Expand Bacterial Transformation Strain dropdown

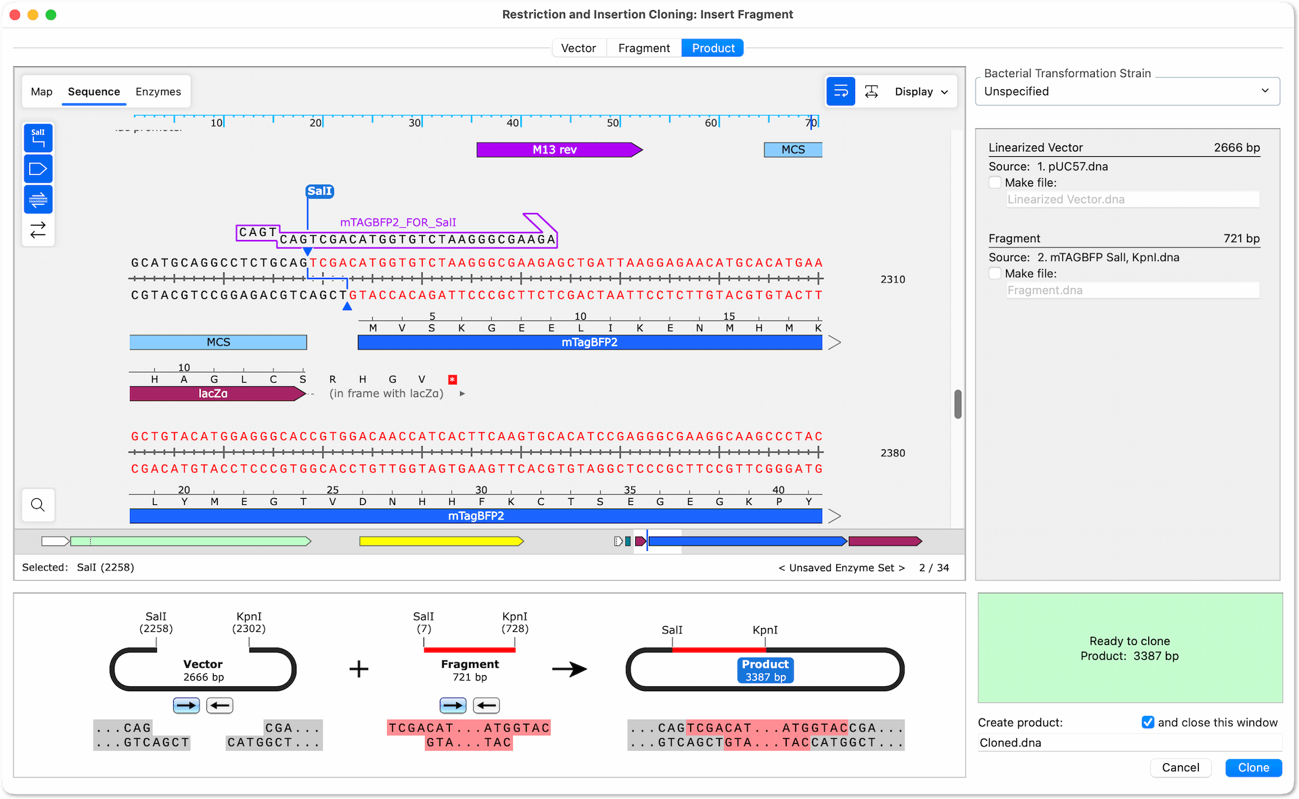click(1127, 91)
